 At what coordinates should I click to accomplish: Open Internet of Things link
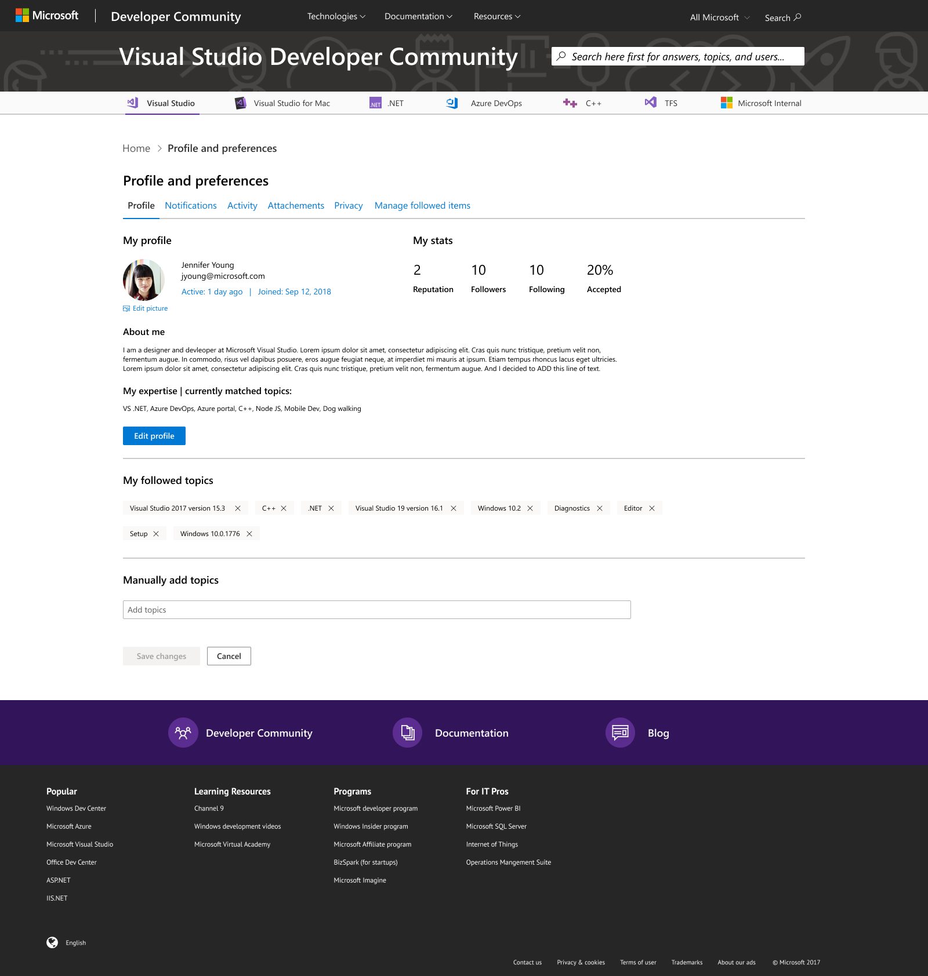[x=492, y=844]
